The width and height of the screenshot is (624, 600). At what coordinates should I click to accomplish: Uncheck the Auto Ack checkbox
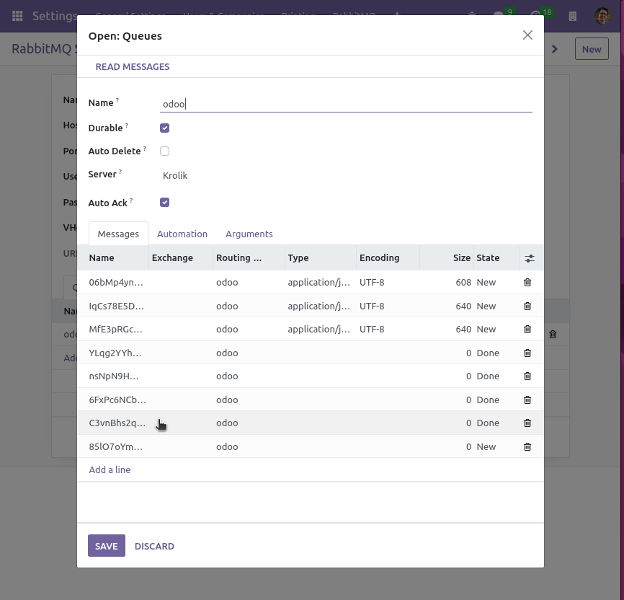point(164,203)
